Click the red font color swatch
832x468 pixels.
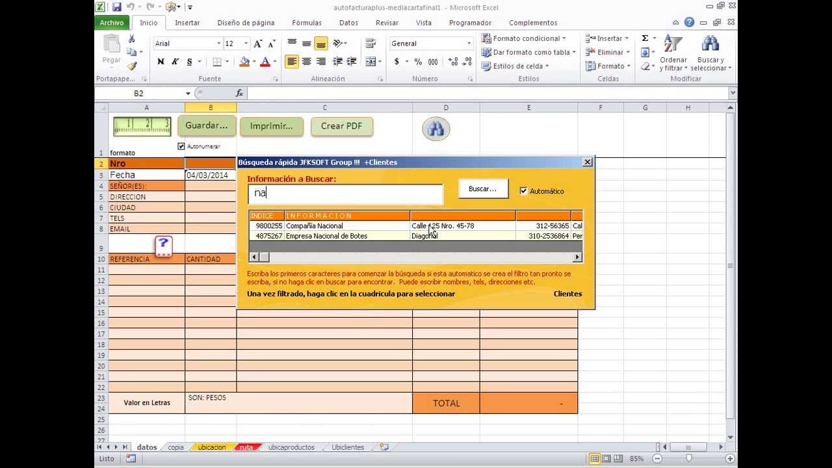pos(265,62)
